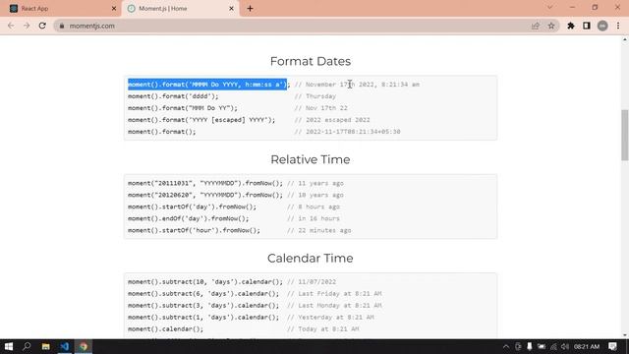Click the moment().format('dddd') code line

point(173,96)
